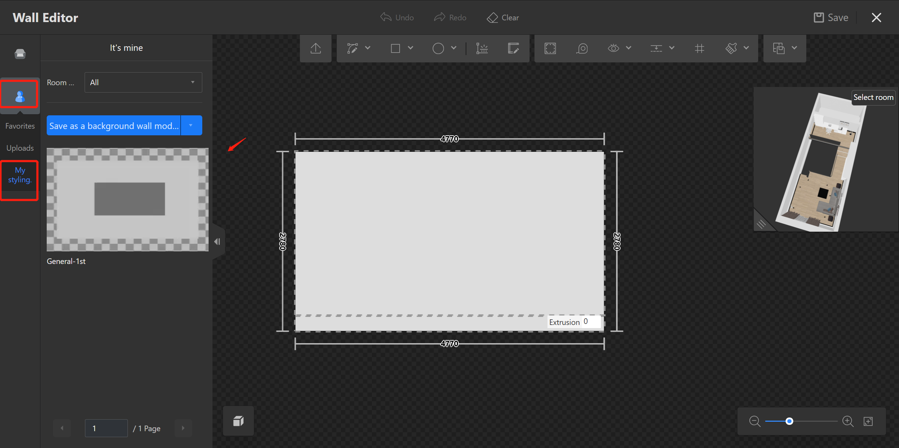Open the Favorites tab
899x448 pixels.
20,126
